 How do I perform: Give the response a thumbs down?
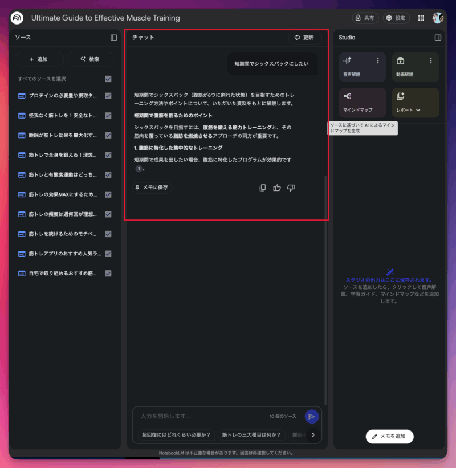(x=291, y=188)
